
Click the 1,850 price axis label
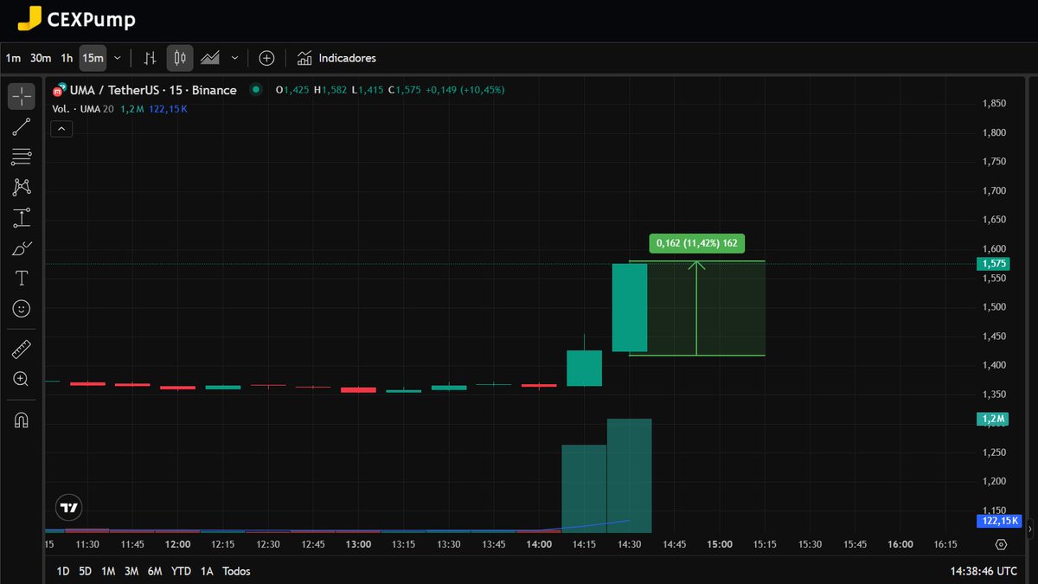pyautogui.click(x=994, y=104)
